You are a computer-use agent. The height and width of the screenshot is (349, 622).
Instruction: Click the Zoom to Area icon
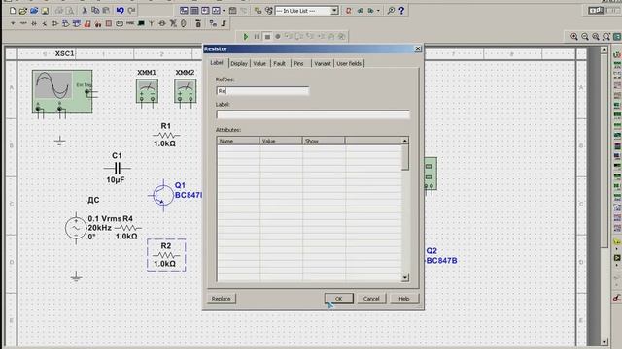596,37
